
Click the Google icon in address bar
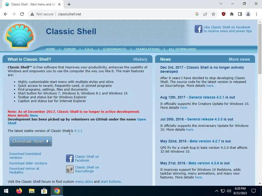click(x=197, y=14)
